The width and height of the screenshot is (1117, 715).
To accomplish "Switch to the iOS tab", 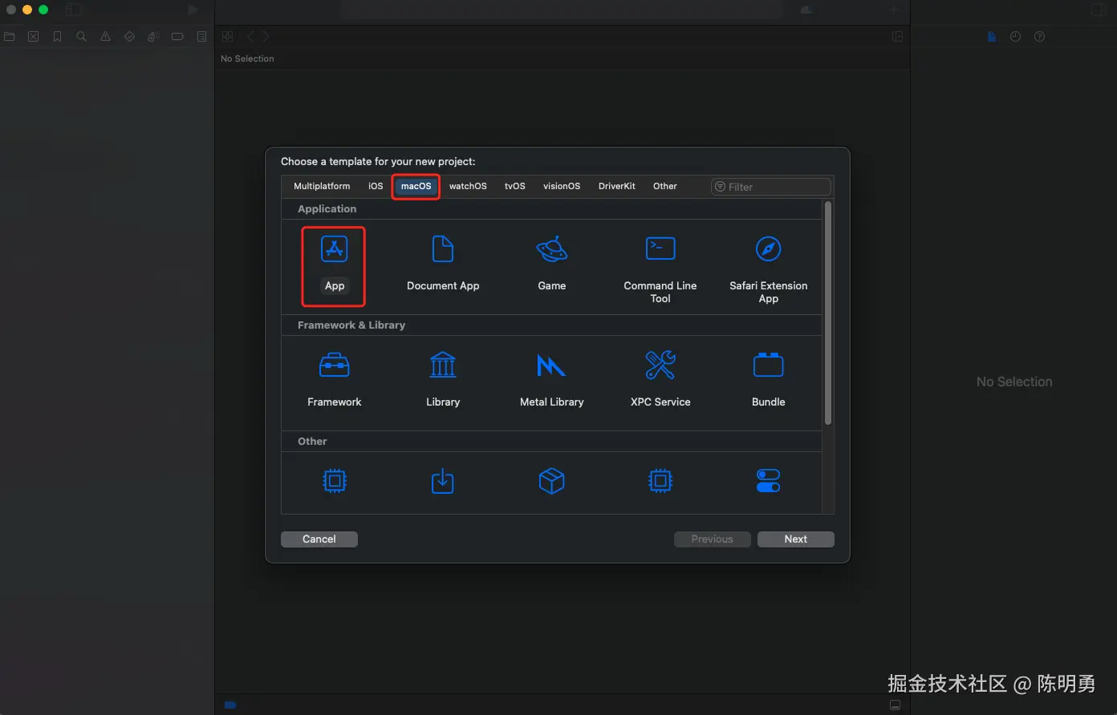I will click(376, 186).
